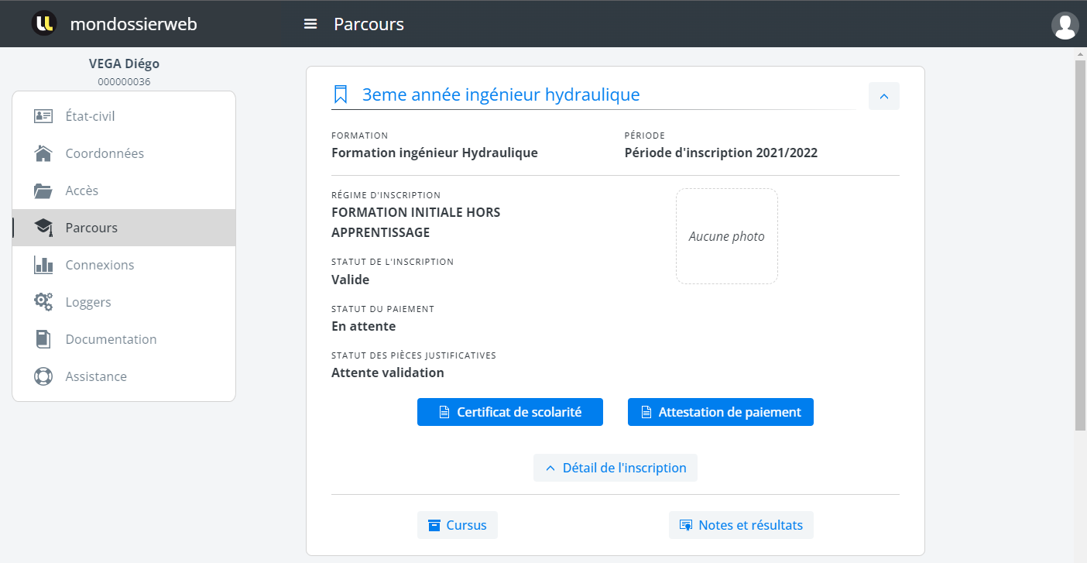
Task: Click the Connexions bar chart icon
Action: click(x=43, y=265)
